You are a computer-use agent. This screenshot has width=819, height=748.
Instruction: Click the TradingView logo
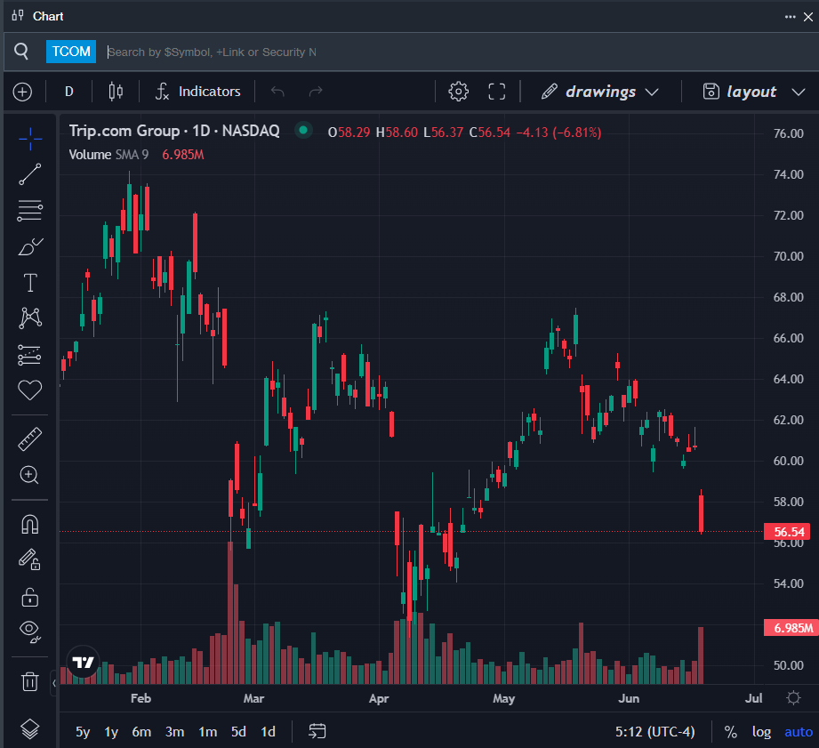[83, 663]
